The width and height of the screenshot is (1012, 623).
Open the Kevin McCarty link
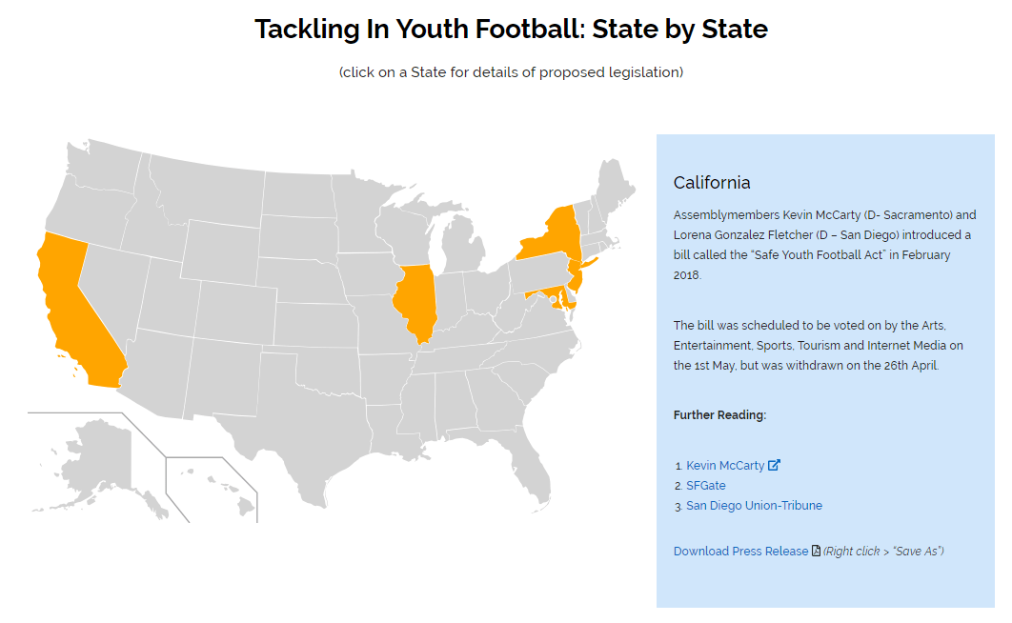pyautogui.click(x=725, y=465)
